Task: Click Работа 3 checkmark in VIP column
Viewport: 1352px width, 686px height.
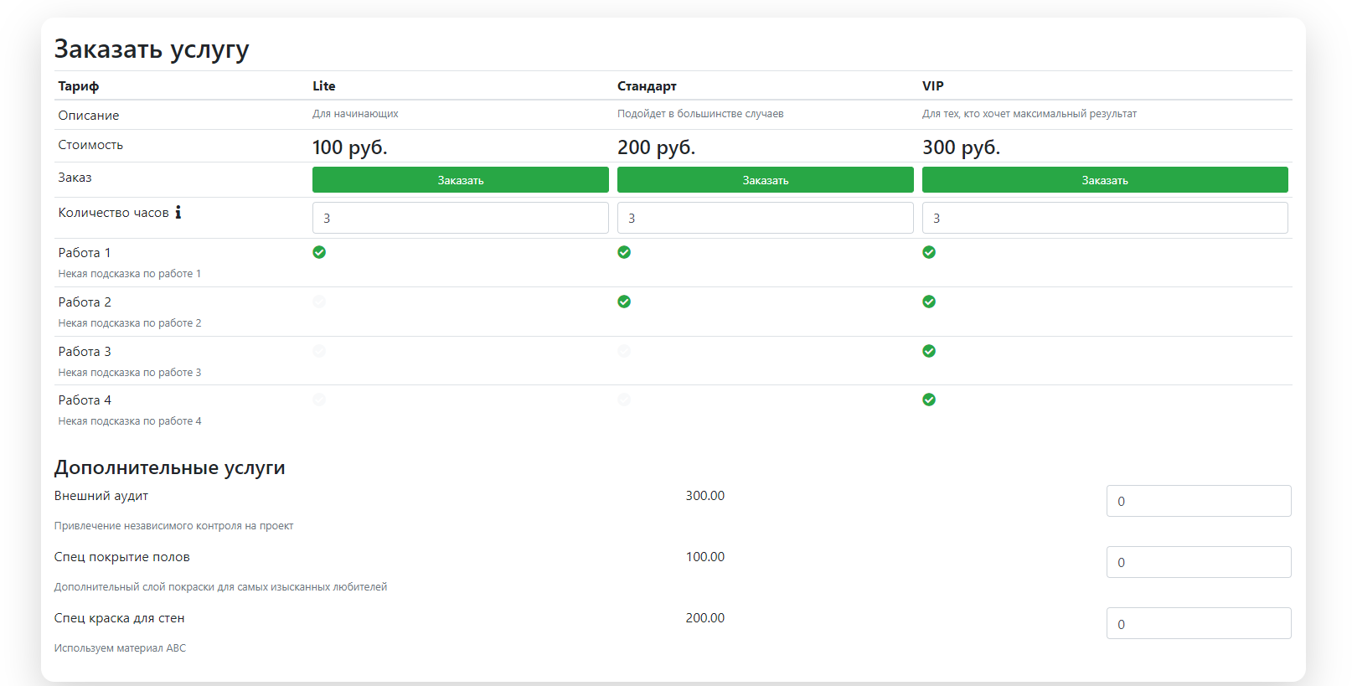Action: (x=929, y=351)
